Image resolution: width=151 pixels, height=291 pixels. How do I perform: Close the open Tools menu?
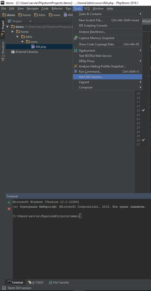coord(78,9)
